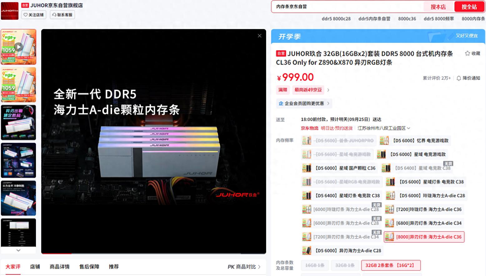The image size is (486, 276).
Task: Enable price drop alert 降价通知
Action: tap(468, 78)
